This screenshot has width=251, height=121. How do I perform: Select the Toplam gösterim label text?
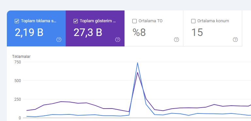(98, 21)
